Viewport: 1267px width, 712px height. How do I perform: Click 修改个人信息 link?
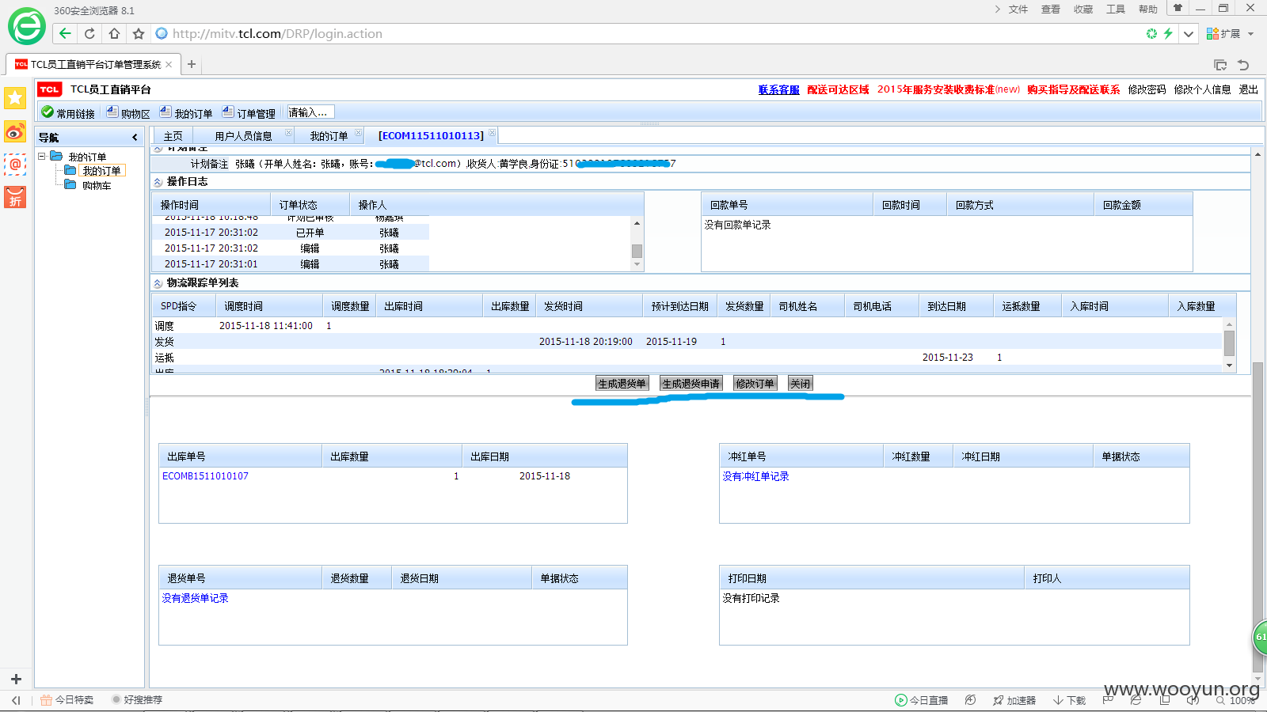point(1202,89)
